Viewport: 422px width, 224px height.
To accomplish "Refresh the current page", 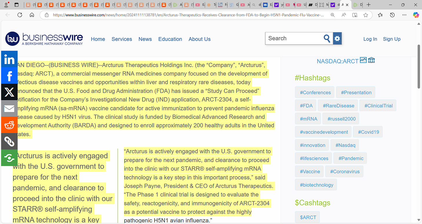I will pyautogui.click(x=20, y=15).
